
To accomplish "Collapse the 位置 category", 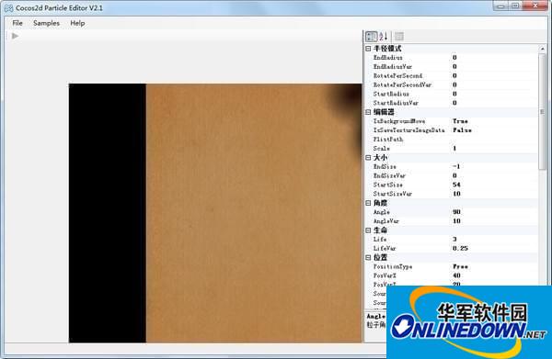I will (x=368, y=258).
